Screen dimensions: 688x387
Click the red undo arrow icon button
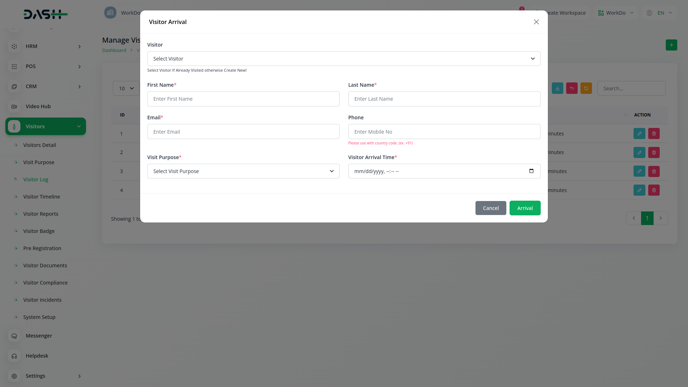(572, 89)
